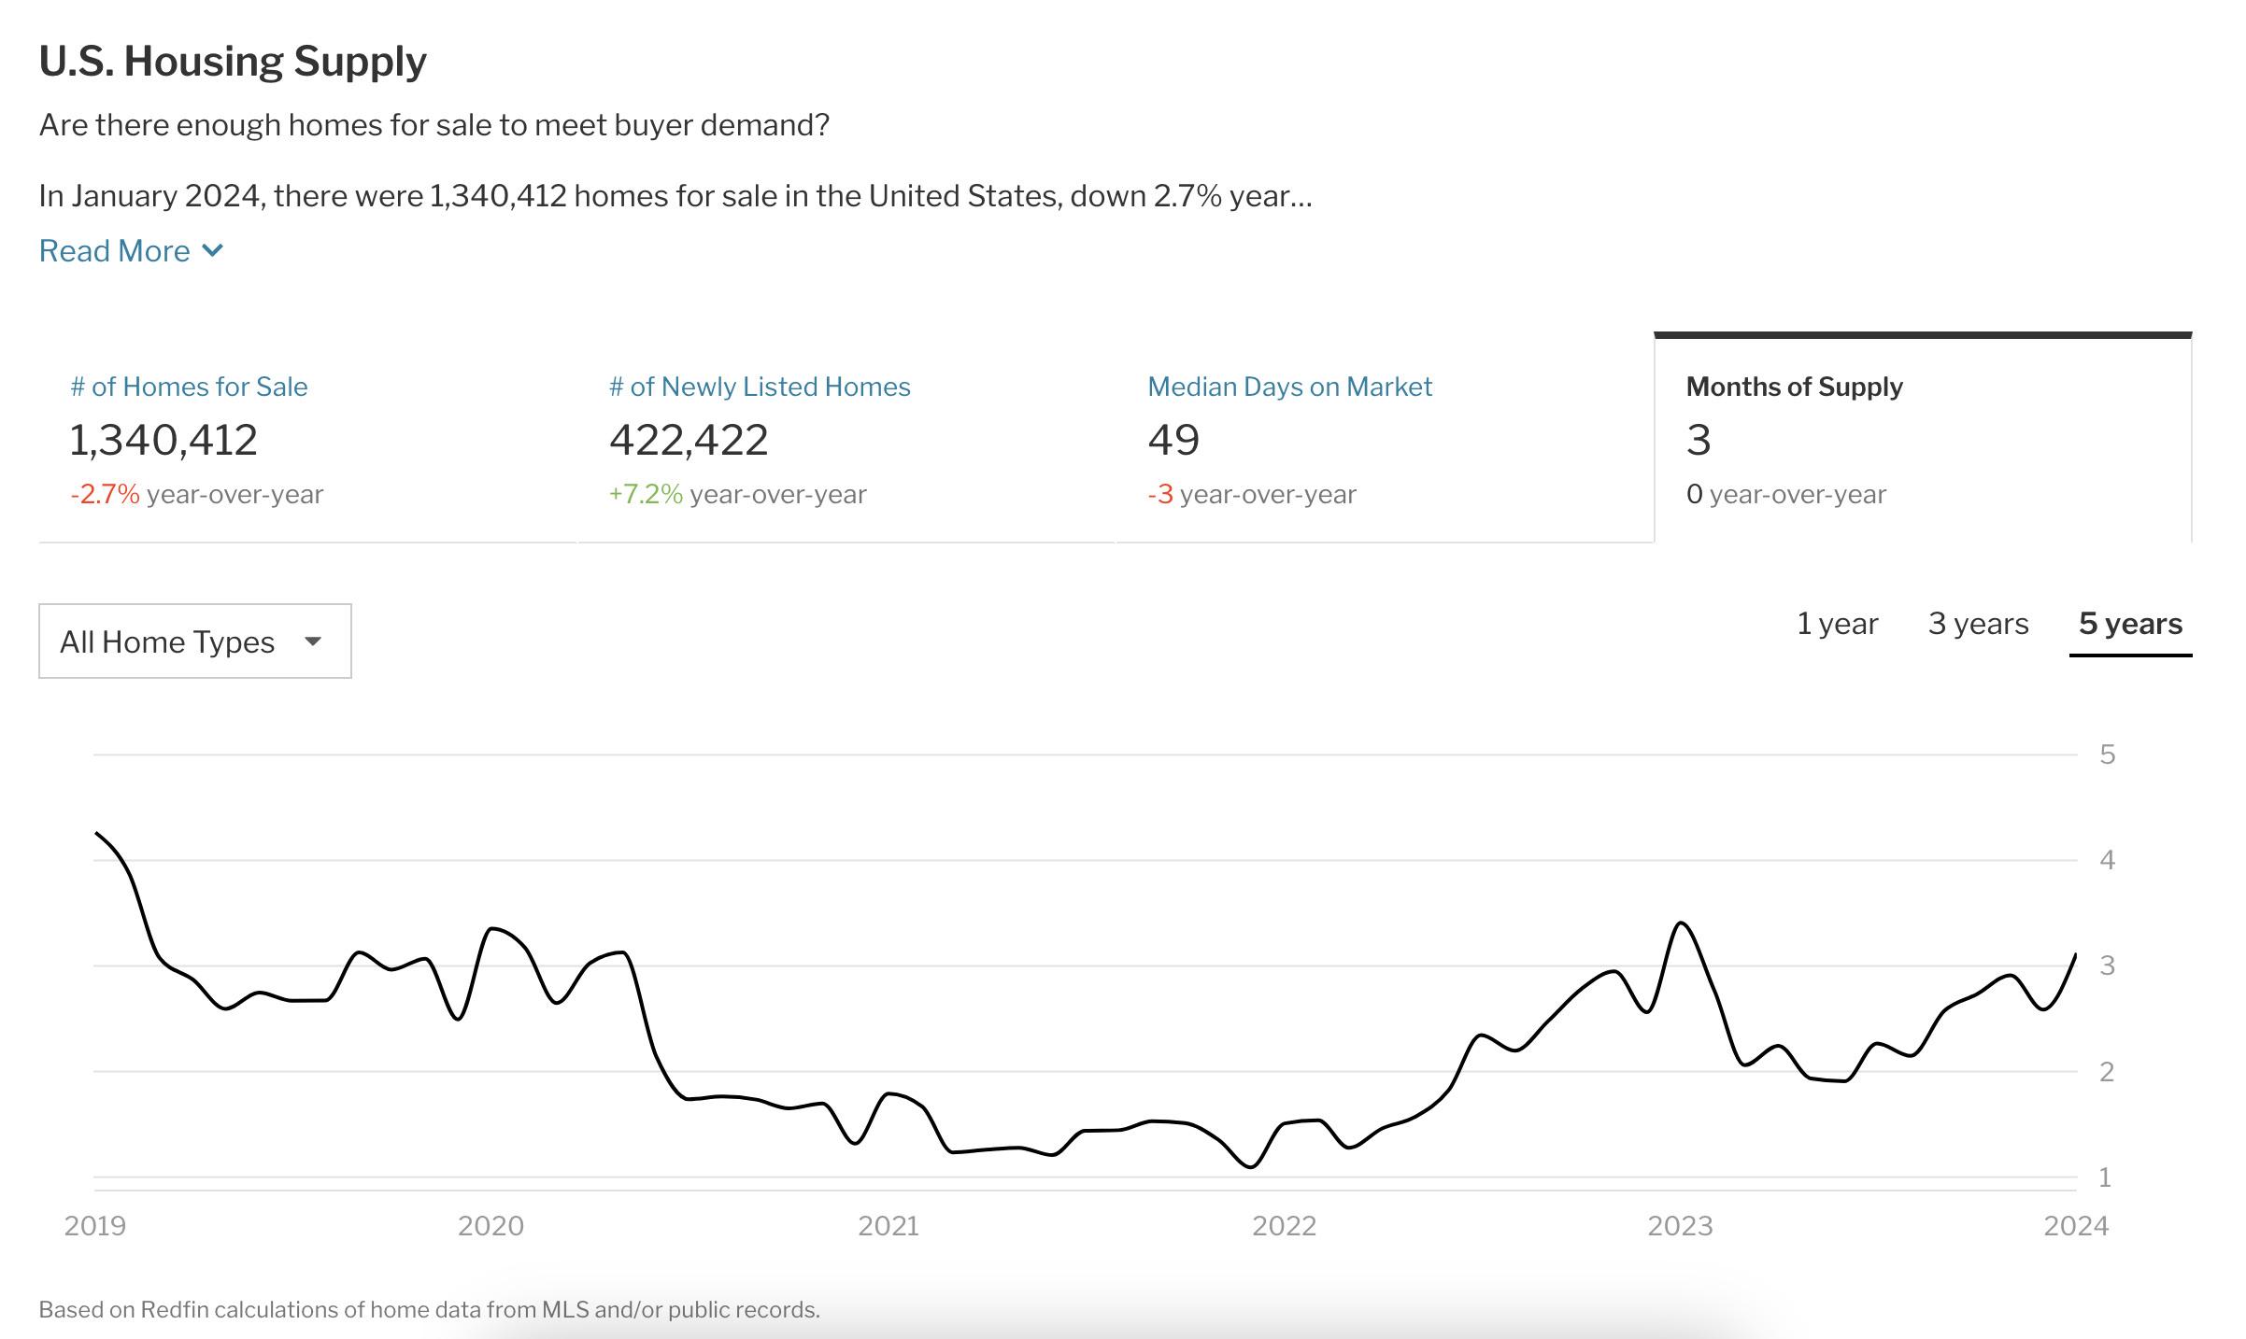Open the Median Days on Market tab
The height and width of the screenshot is (1339, 2246).
pos(1288,387)
